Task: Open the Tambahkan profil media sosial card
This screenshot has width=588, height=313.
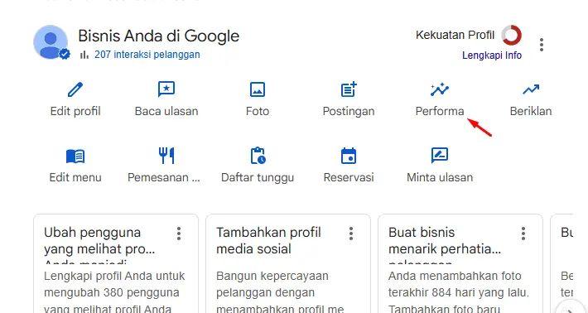Action: coord(288,263)
